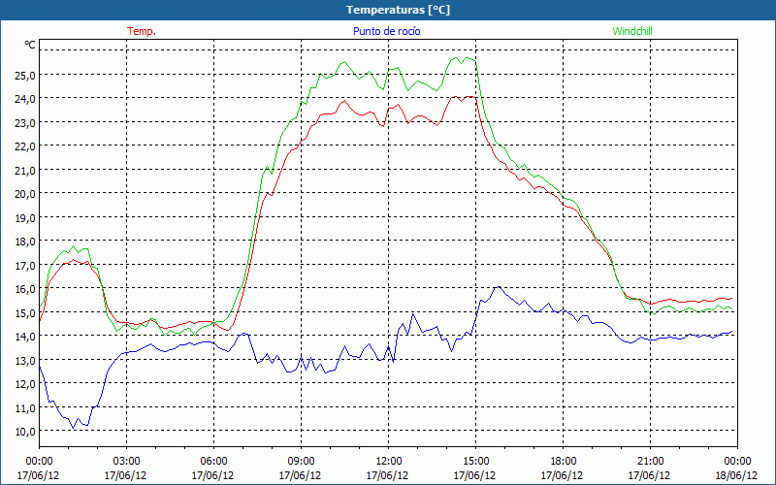Click the 14,0 y-axis value
The height and width of the screenshot is (485, 776).
click(24, 337)
